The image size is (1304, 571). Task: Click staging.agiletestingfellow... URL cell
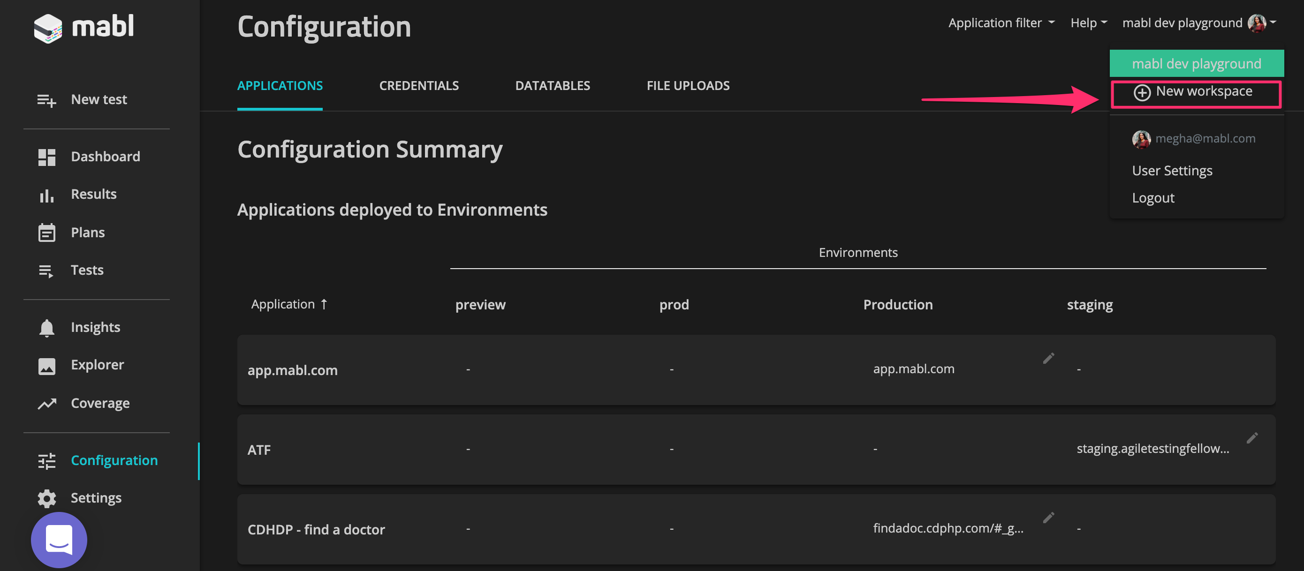[1152, 449]
